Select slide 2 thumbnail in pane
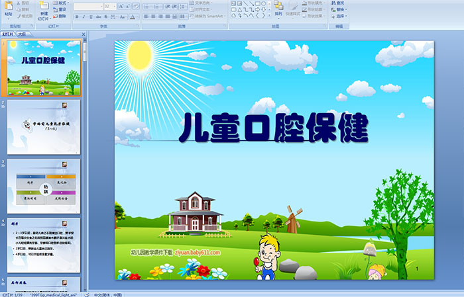 44,127
